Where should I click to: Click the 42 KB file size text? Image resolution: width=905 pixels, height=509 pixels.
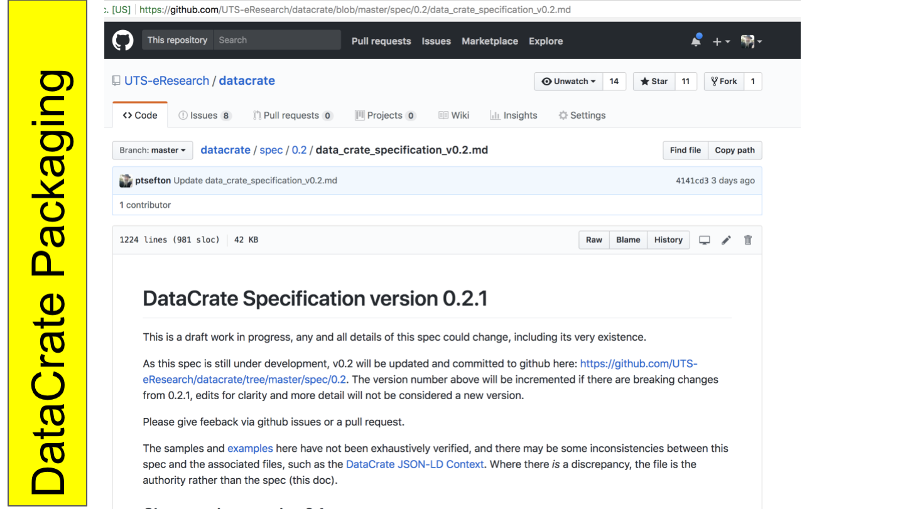pyautogui.click(x=246, y=240)
